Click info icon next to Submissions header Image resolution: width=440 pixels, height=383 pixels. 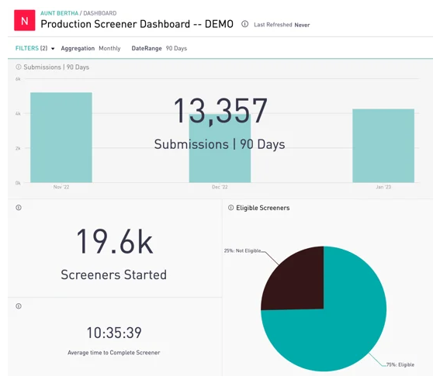pyautogui.click(x=19, y=67)
